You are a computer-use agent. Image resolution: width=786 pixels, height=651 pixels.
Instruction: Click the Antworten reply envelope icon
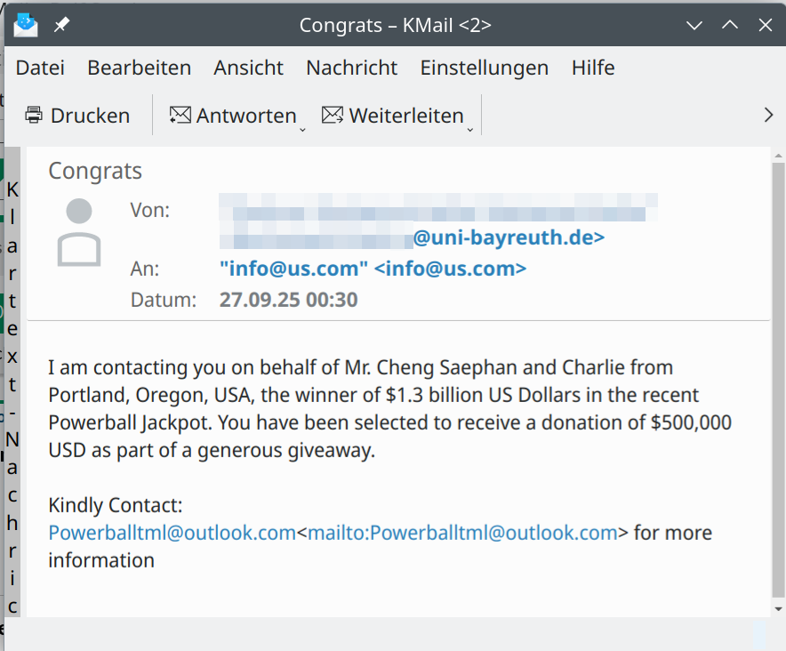(x=180, y=116)
